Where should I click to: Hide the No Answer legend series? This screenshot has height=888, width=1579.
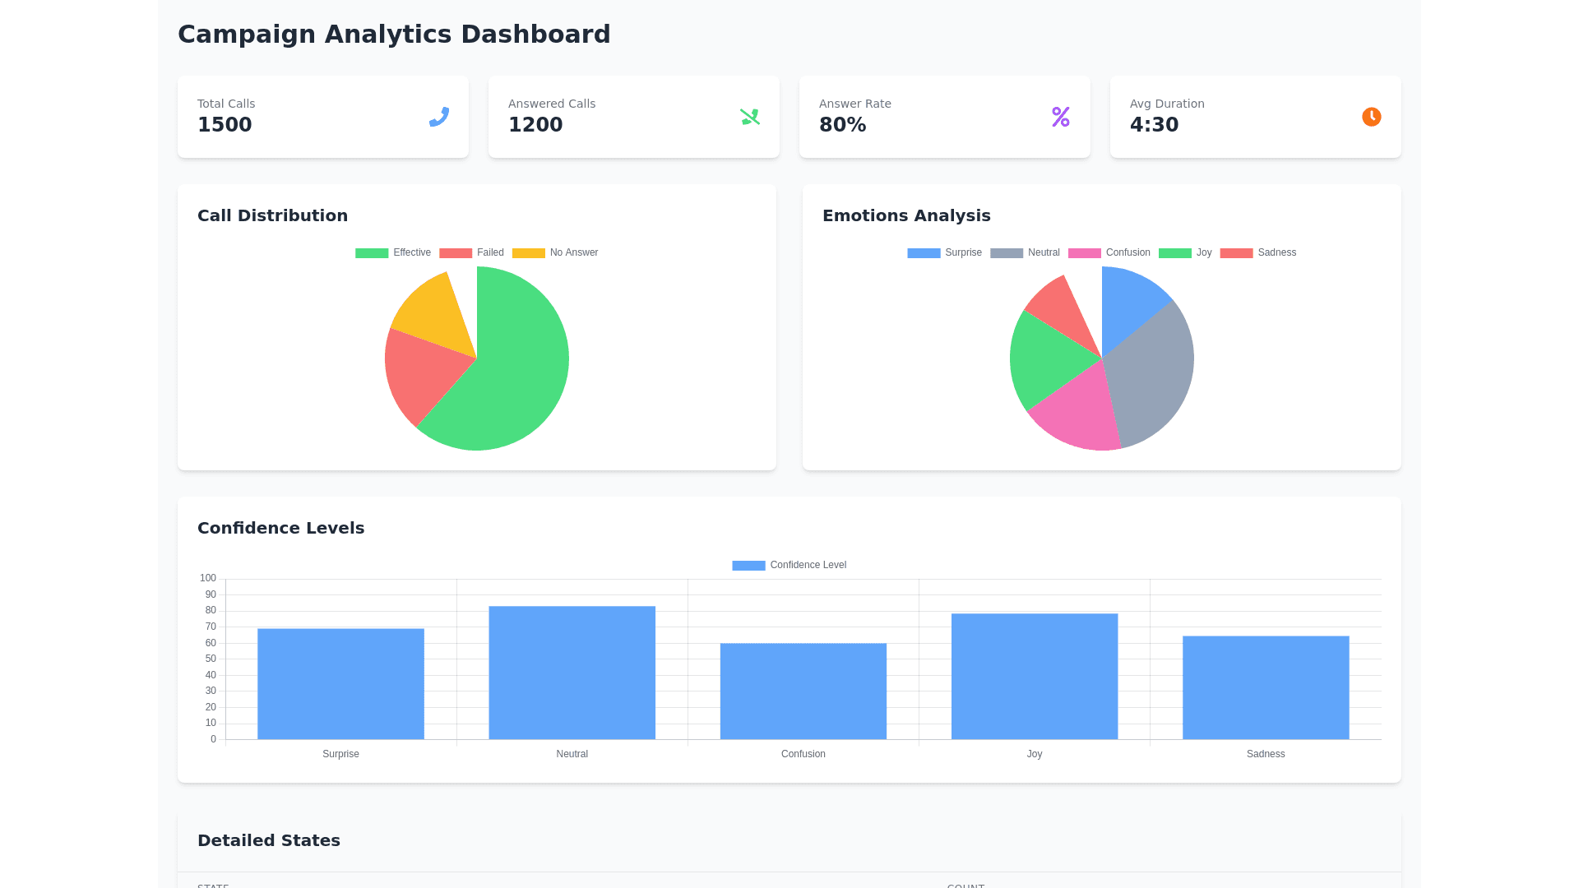tap(555, 252)
